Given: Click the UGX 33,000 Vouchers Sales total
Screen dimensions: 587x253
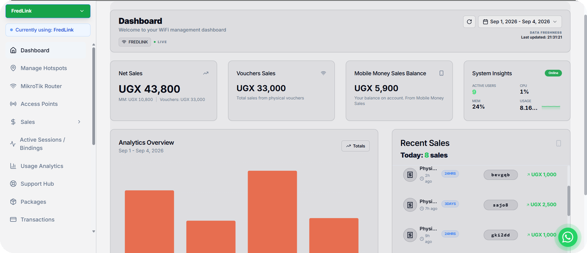Looking at the screenshot, I should coord(261,89).
